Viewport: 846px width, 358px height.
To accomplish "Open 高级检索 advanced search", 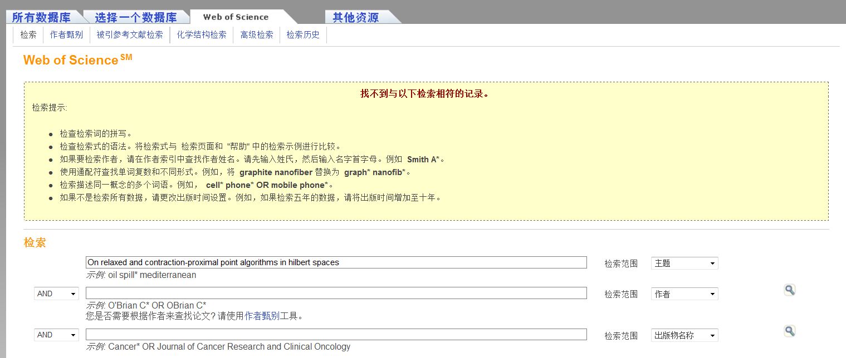I will pos(257,34).
